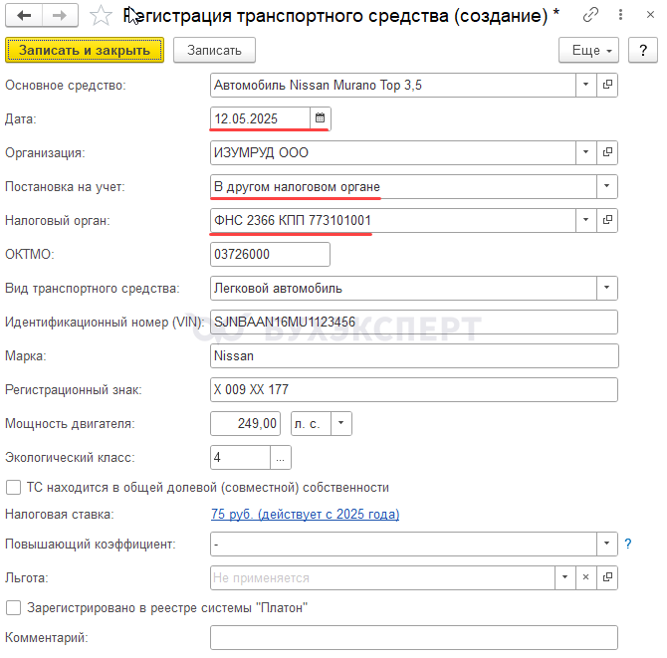Click the Мощность двигателя value 249,00

[x=246, y=424]
